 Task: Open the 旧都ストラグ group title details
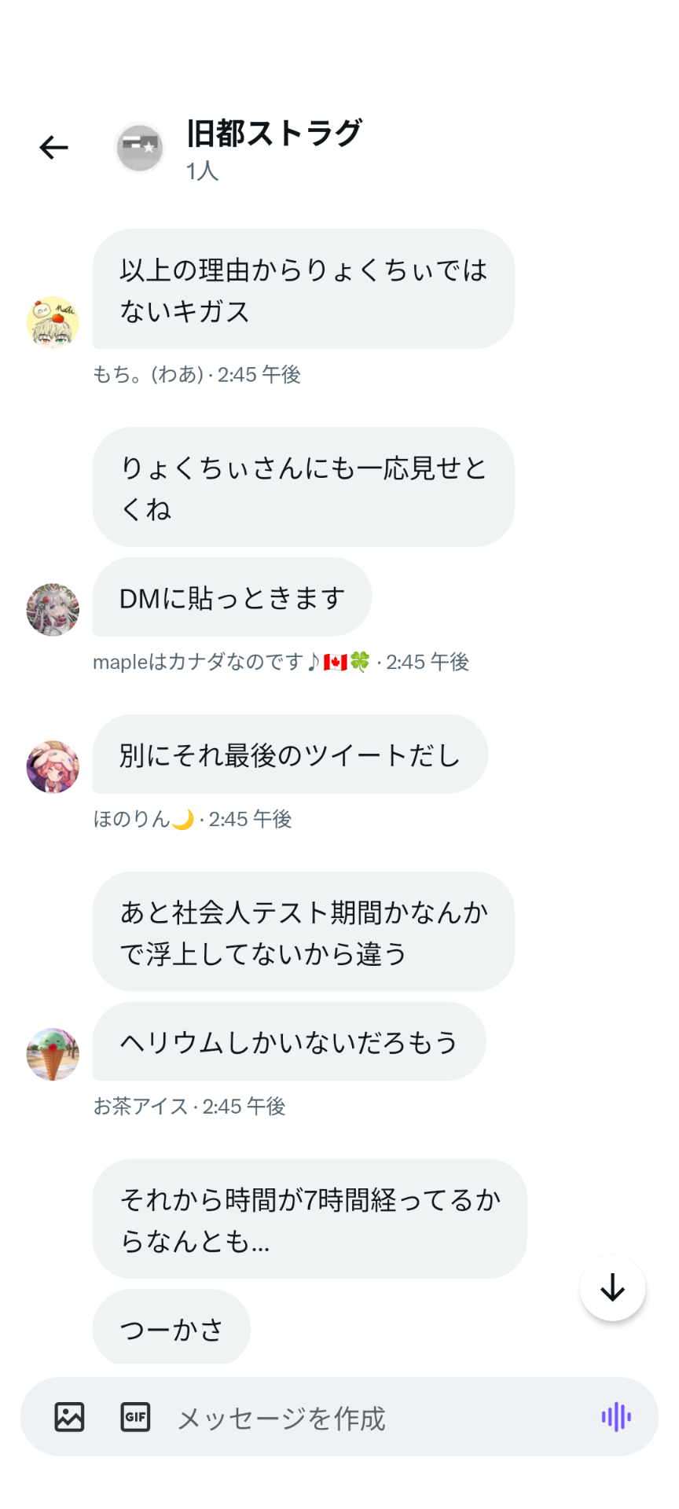coord(273,133)
